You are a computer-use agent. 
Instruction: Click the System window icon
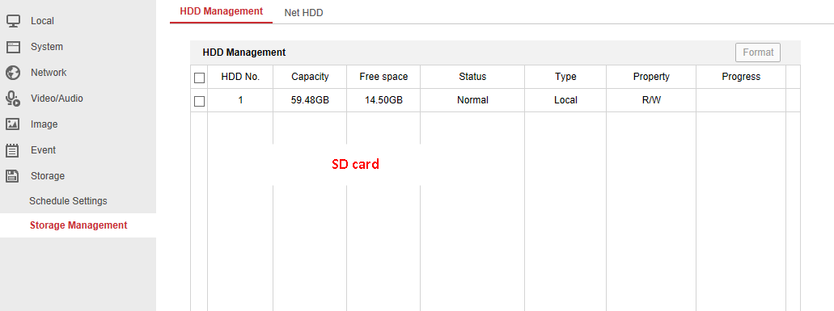coord(13,47)
